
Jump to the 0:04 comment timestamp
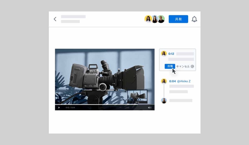click(x=172, y=81)
